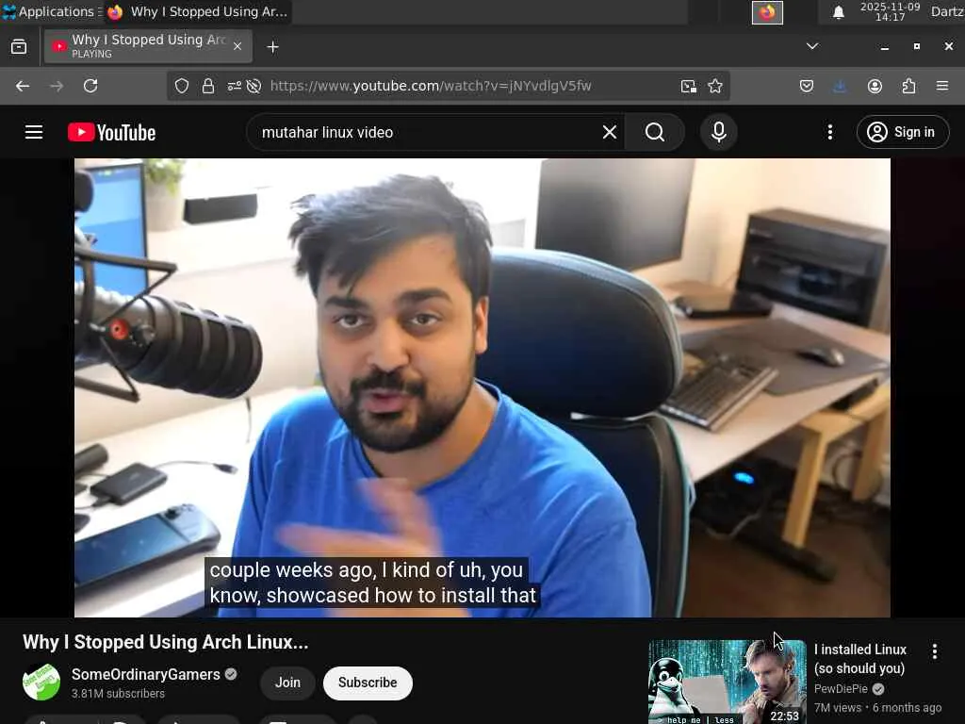Open the PewDiePie Linux video thumbnail
The image size is (965, 724).
tap(727, 683)
